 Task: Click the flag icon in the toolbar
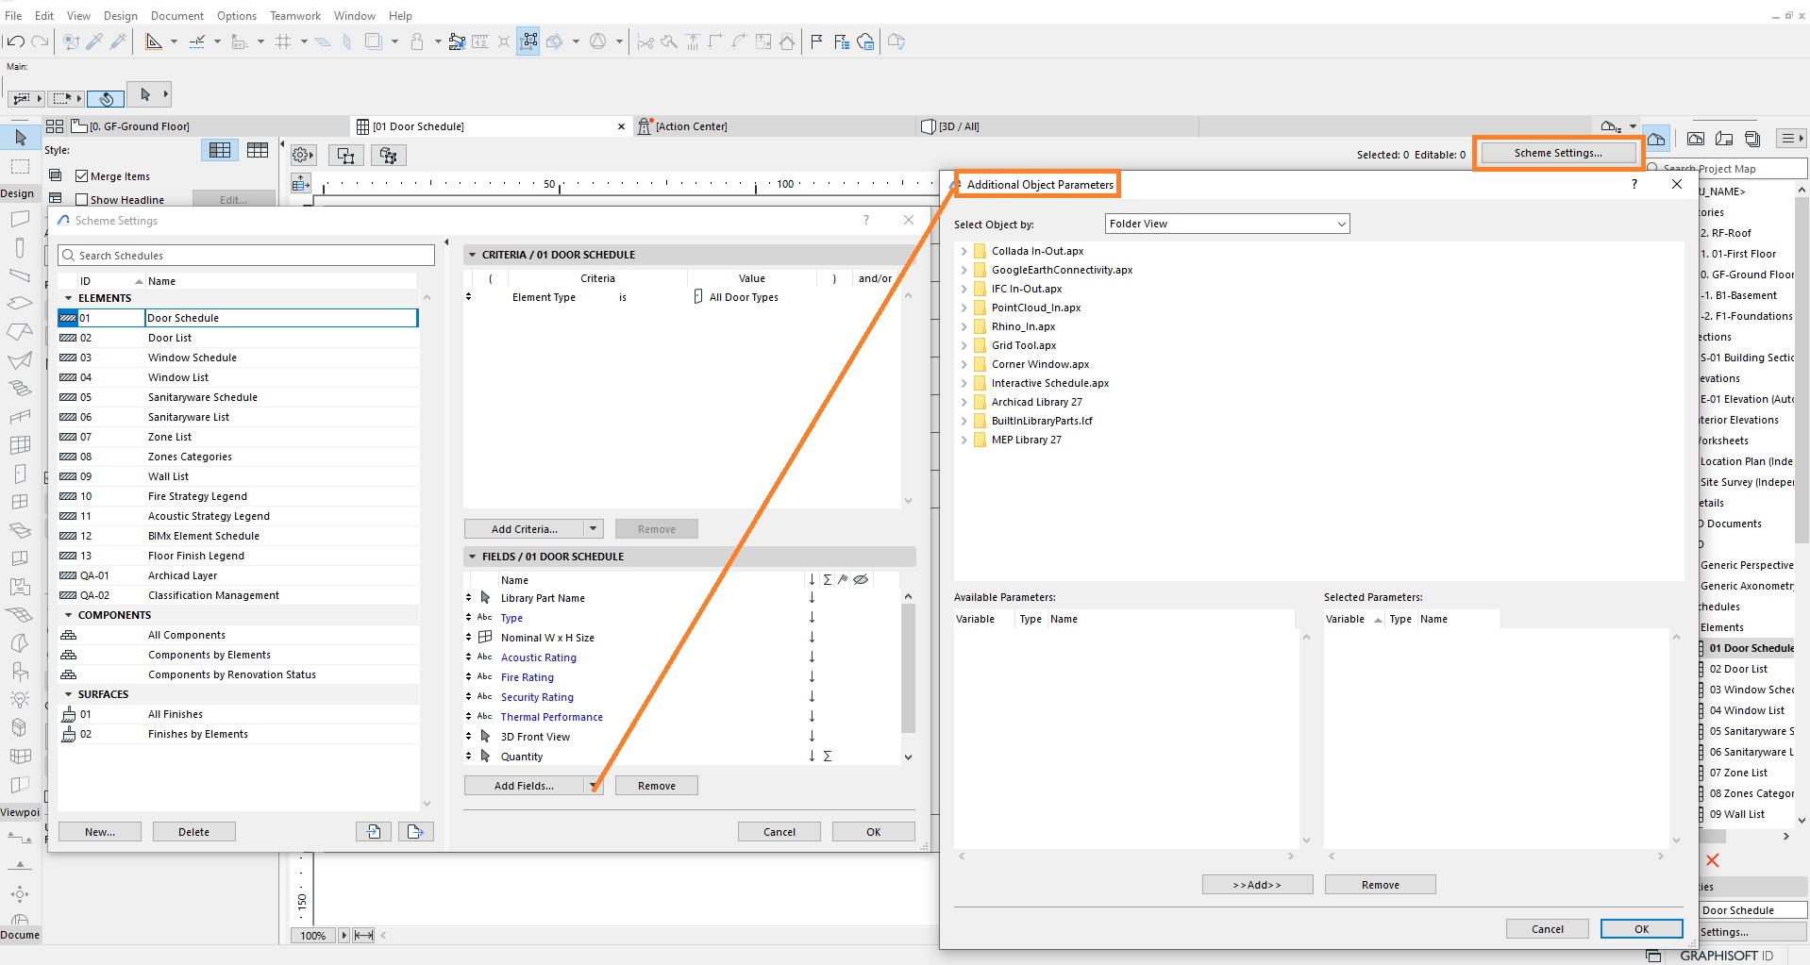(816, 42)
